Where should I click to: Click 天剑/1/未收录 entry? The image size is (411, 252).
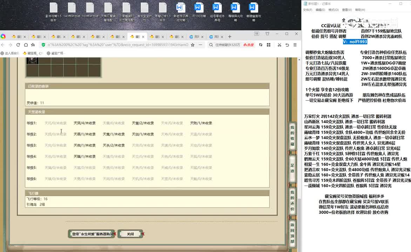coord(143,134)
